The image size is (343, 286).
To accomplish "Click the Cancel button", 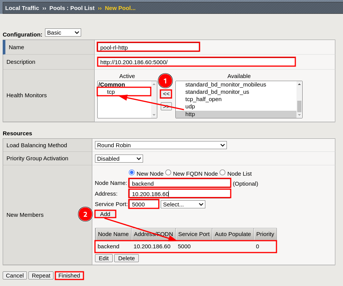I will (x=15, y=275).
